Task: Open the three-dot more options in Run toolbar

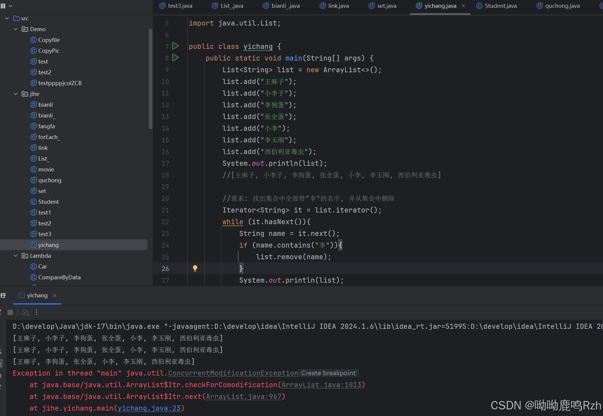Action: click(x=37, y=313)
